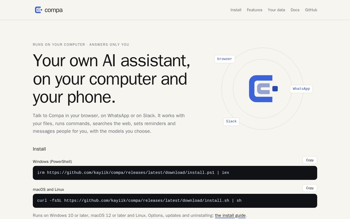The height and width of the screenshot is (219, 350).
Task: Click the Compa logo icon in header
Action: click(38, 10)
